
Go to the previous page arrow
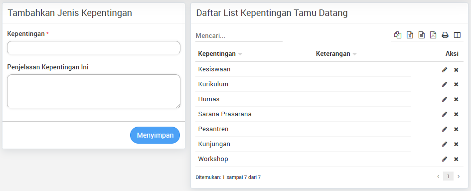(438, 176)
